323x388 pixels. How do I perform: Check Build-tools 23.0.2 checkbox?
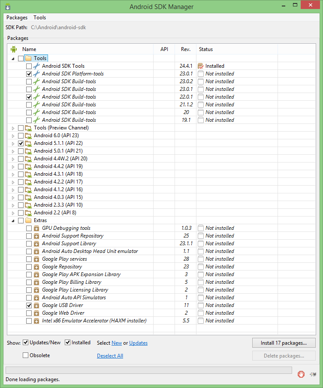pos(29,81)
